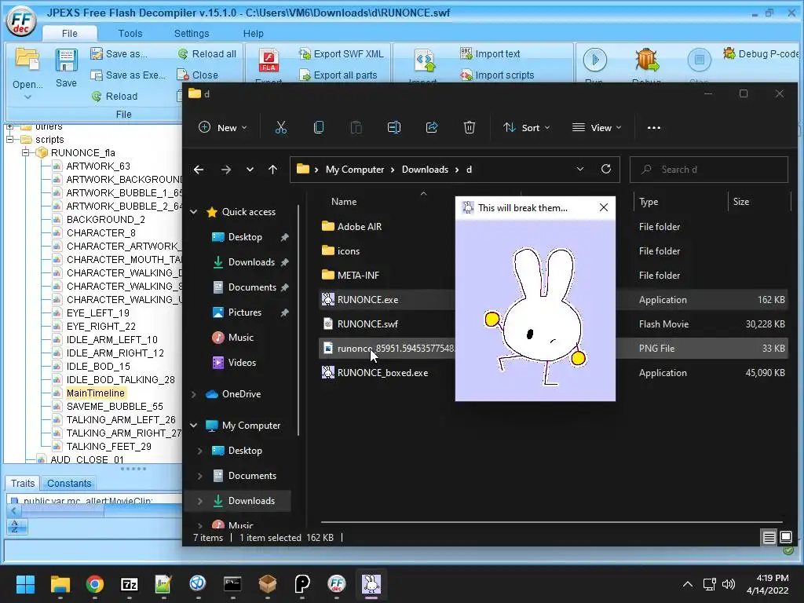Select TALKING_FEET_29 in the script tree
804x603 pixels.
coord(108,446)
